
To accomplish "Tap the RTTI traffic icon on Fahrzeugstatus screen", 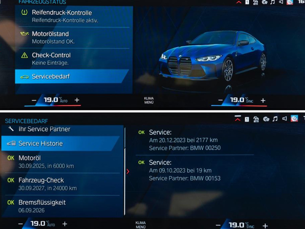I will click(x=256, y=2).
